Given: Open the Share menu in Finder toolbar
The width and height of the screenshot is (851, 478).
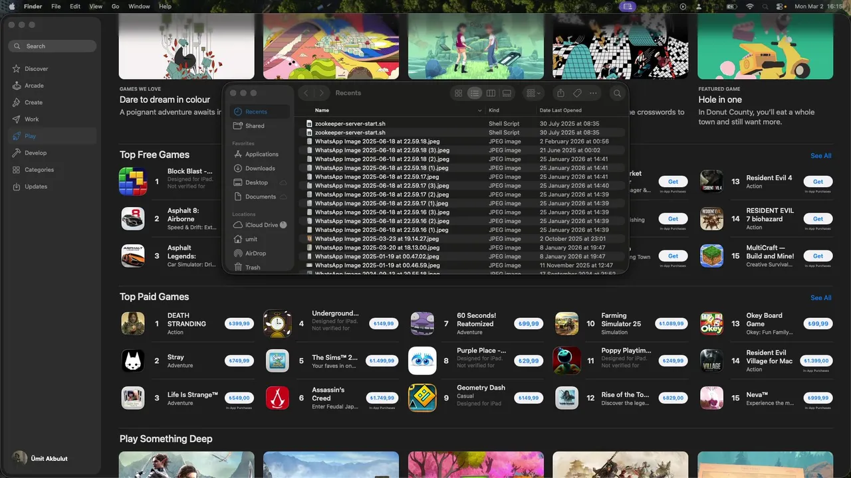Looking at the screenshot, I should 560,94.
